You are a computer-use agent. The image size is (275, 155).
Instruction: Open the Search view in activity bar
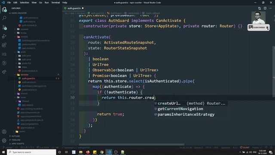(x=4, y=18)
